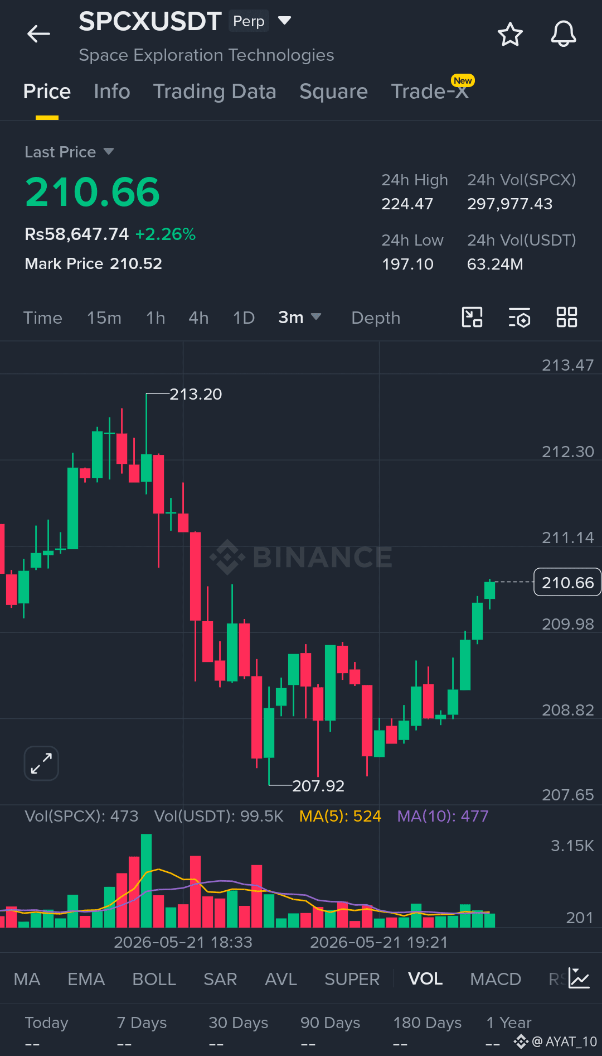Screen dimensions: 602x1056
Task: Tap the Mark Price 210.52 text
Action: (x=93, y=263)
